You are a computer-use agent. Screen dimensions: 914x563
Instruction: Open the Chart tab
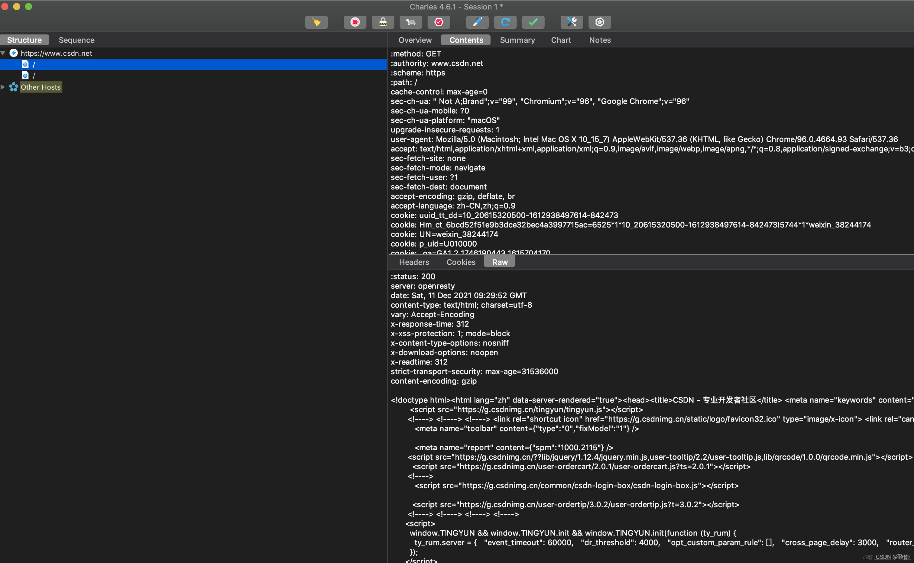click(x=561, y=40)
